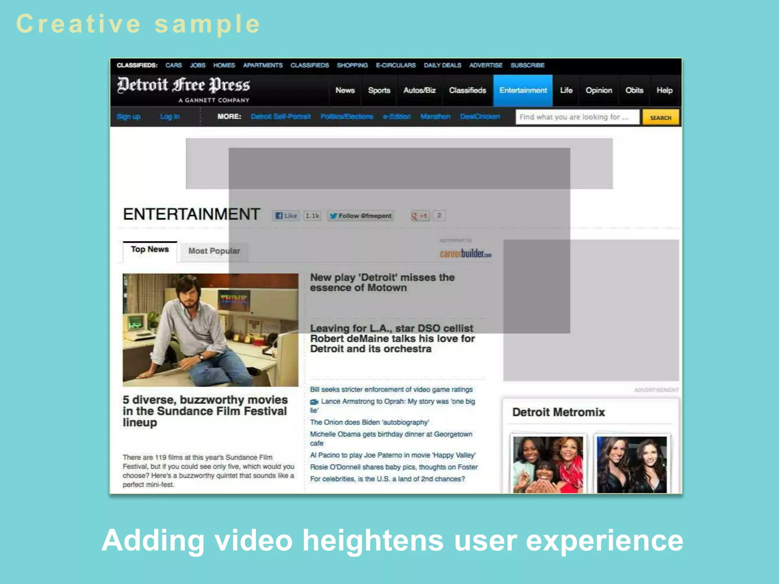Viewport: 779px width, 584px height.
Task: Click the search input field
Action: point(577,117)
